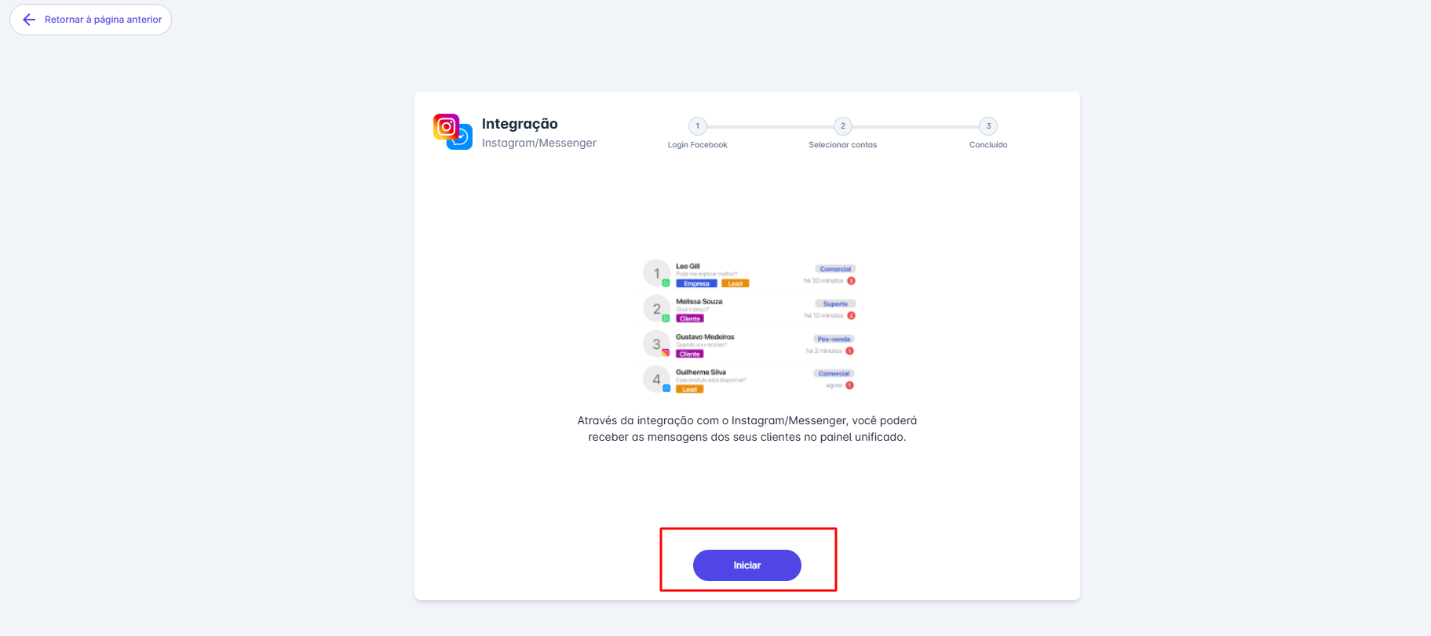Click red unread badge on Leo Gill's row
This screenshot has width=1431, height=636.
[x=851, y=281]
